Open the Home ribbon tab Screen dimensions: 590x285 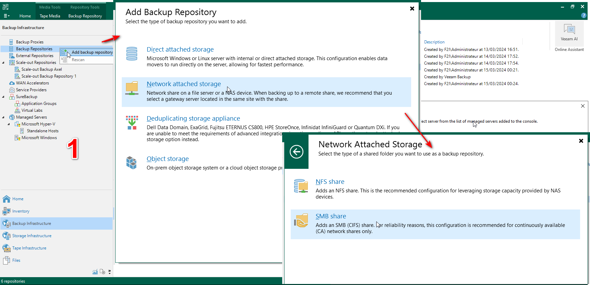[25, 16]
